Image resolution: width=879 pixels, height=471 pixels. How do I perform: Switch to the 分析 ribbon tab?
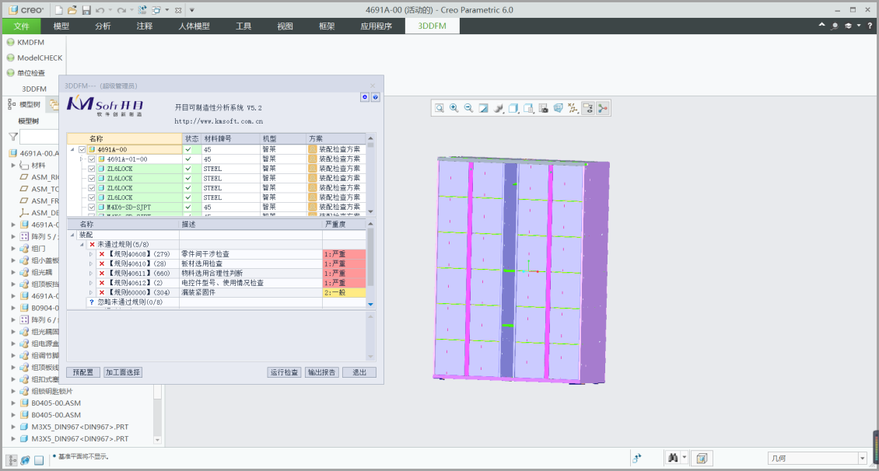(103, 26)
